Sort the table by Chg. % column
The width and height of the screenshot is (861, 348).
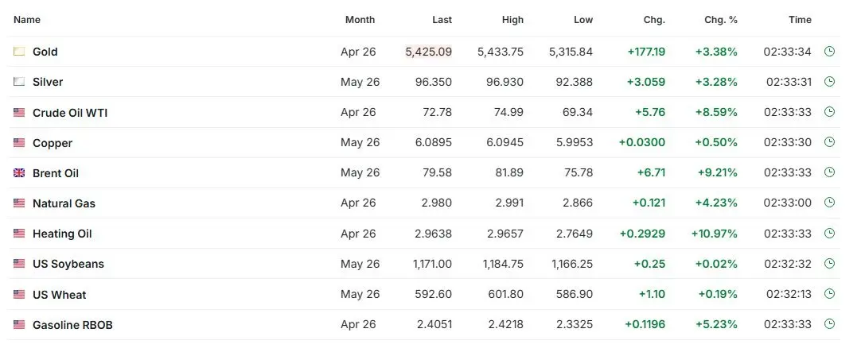721,20
